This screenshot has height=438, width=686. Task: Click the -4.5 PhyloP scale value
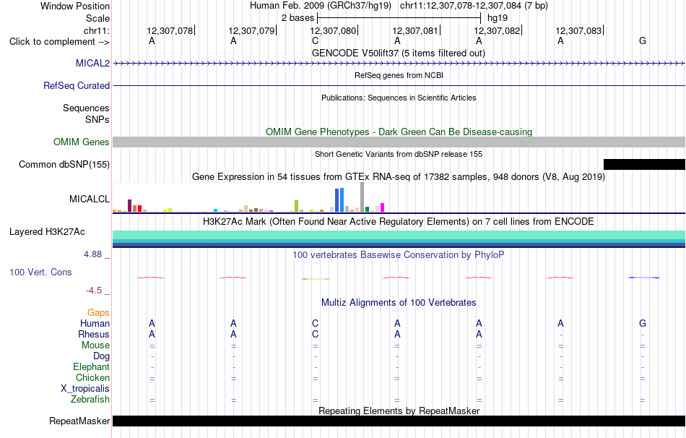(x=94, y=291)
